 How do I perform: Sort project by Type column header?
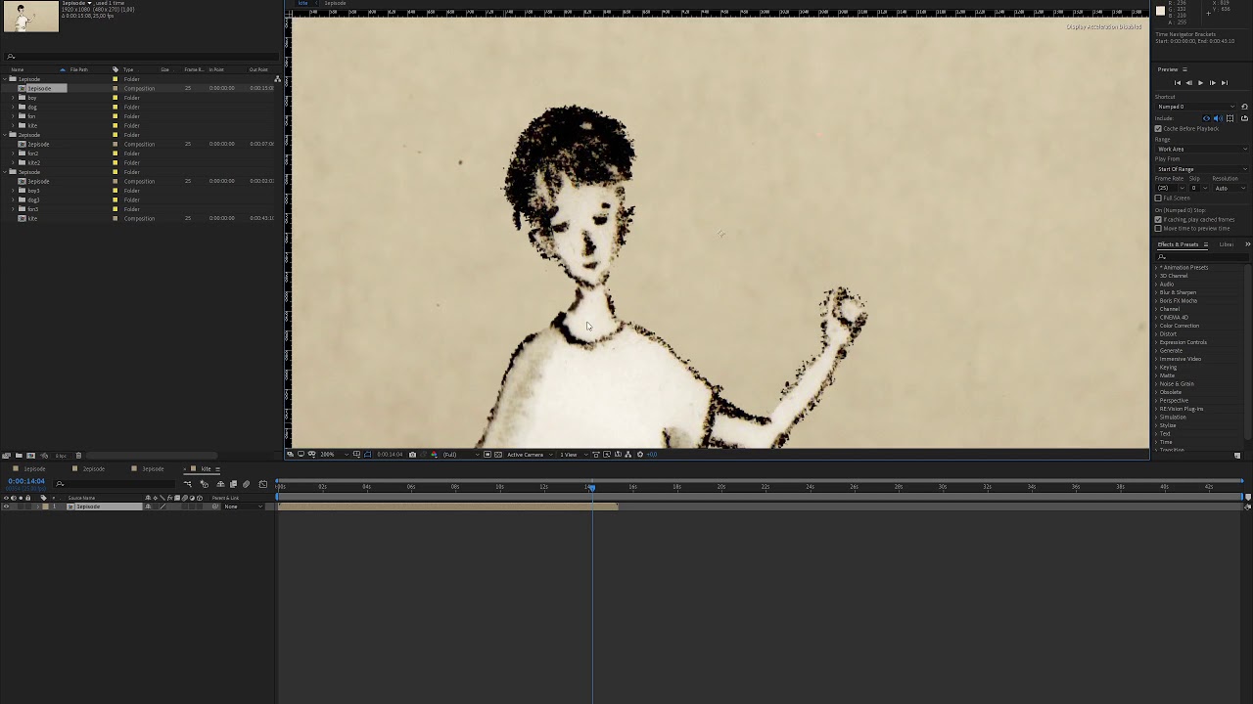tap(128, 69)
